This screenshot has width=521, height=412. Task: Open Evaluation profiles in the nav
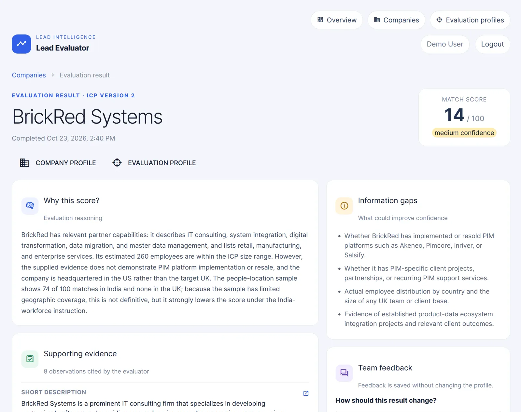pyautogui.click(x=470, y=20)
